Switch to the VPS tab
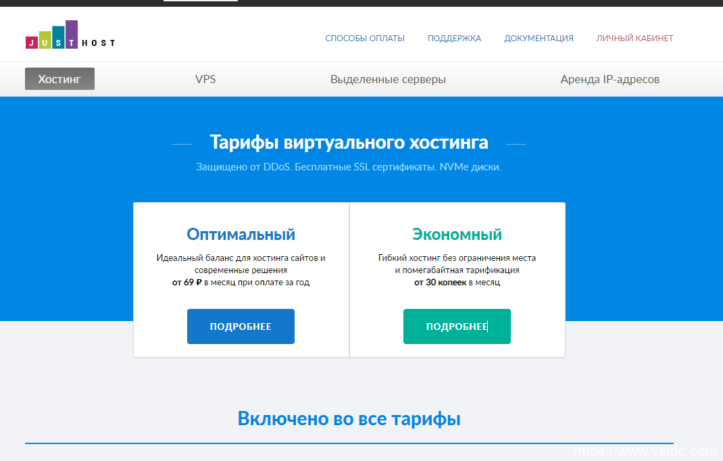 pos(205,79)
